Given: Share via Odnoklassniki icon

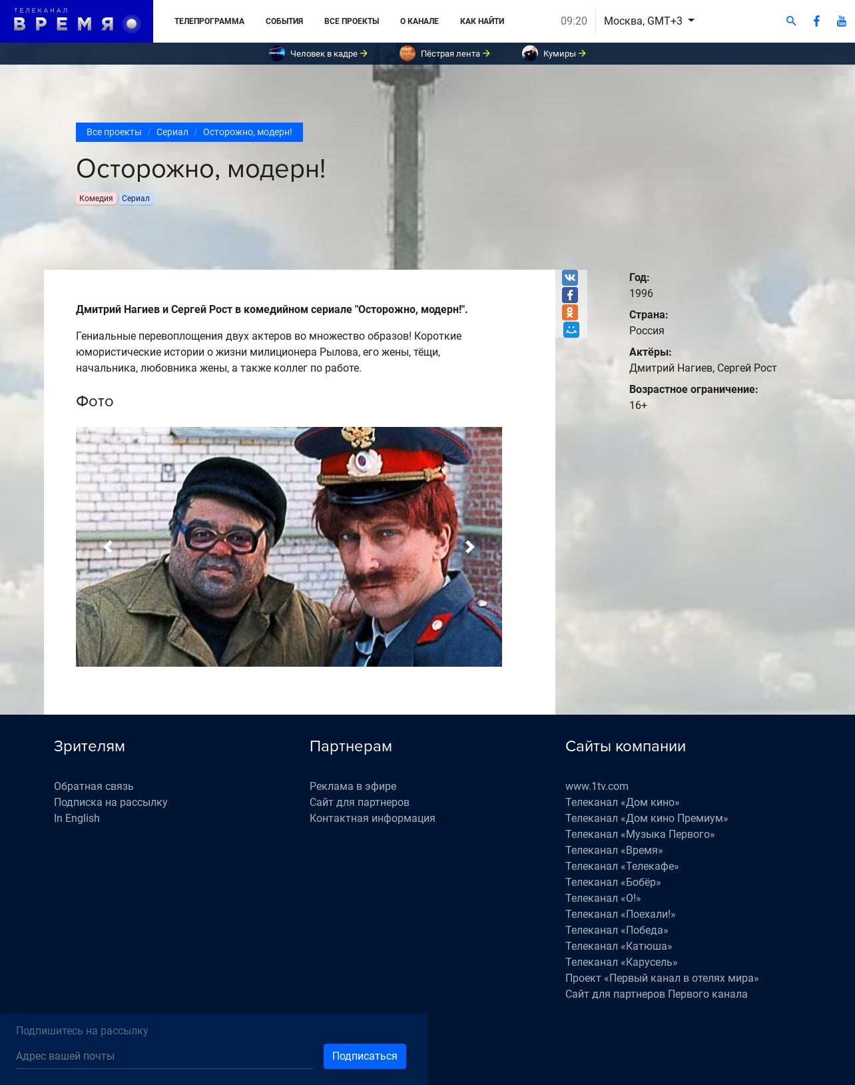Looking at the screenshot, I should point(570,312).
